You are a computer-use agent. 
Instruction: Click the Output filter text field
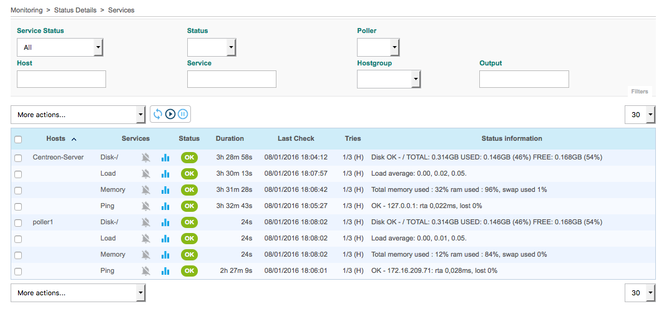point(524,79)
